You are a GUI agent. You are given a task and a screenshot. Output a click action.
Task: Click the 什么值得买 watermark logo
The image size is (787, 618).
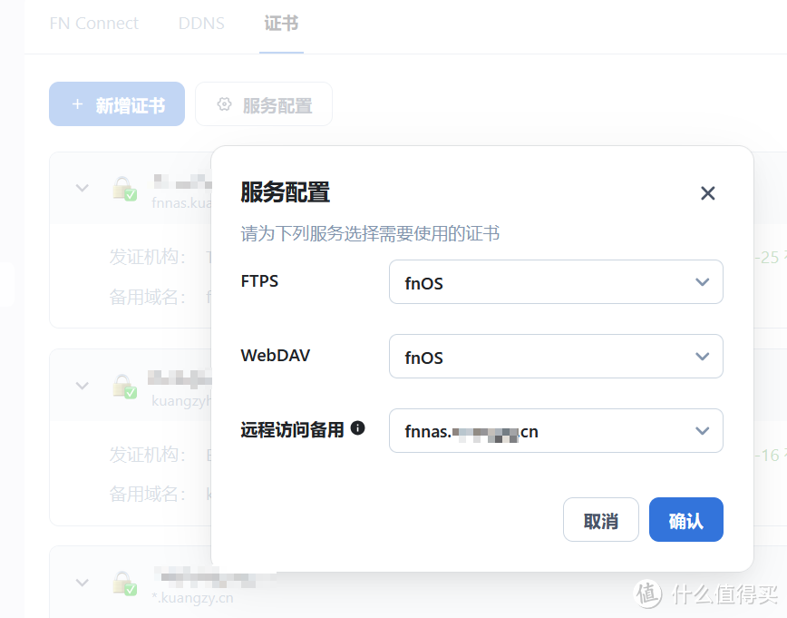649,592
